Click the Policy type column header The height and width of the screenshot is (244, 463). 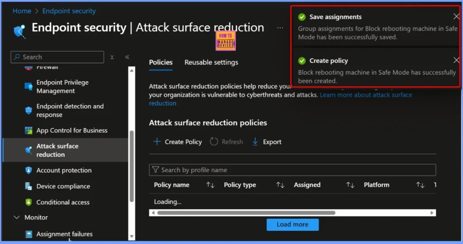(x=240, y=185)
